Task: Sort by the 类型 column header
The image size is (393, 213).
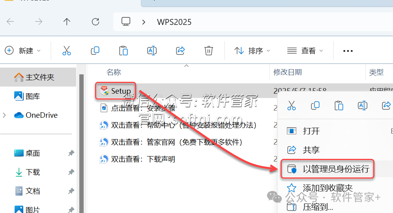Action: point(376,72)
